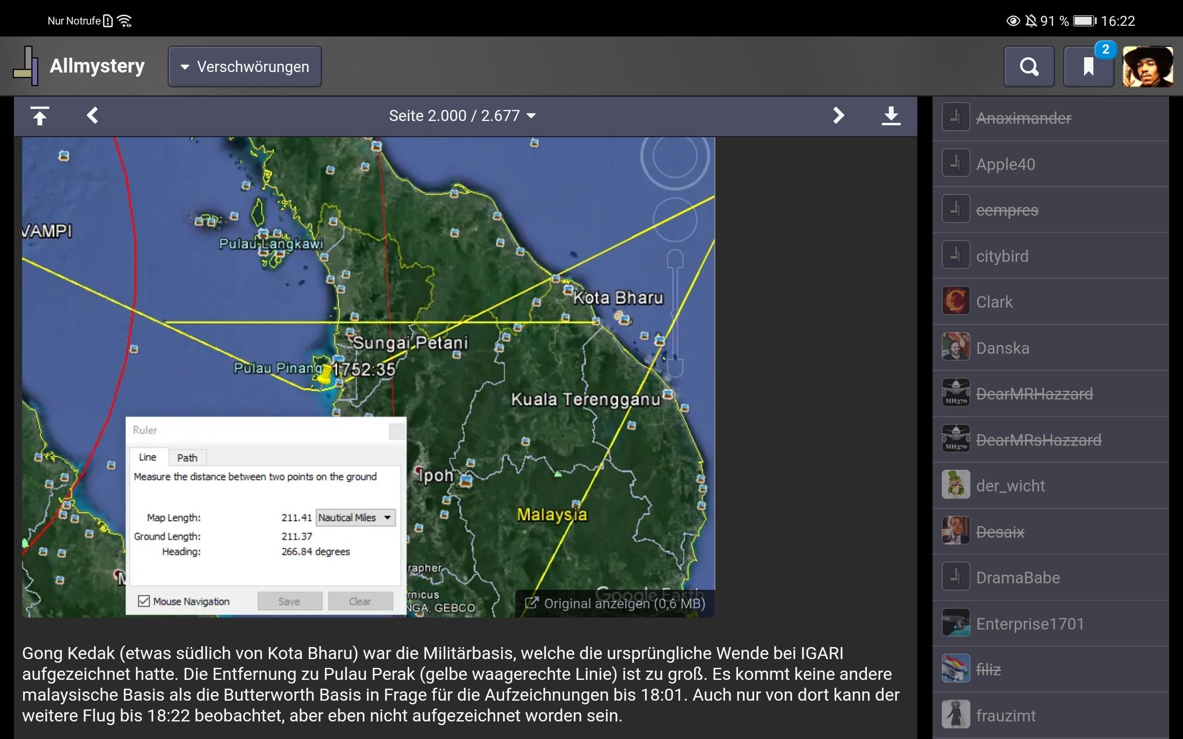Open user DramaBabe name link
The image size is (1183, 739).
pos(1018,578)
